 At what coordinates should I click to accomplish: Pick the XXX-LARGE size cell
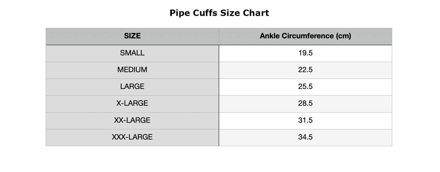(x=132, y=138)
